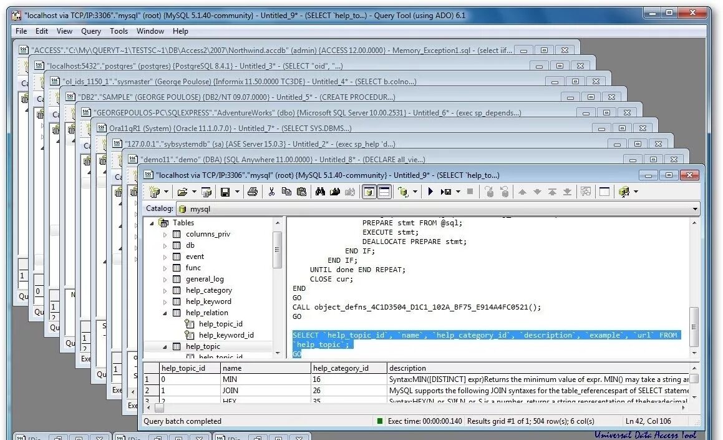Click the grayed grid options icon
This screenshot has height=440, width=723.
tap(586, 192)
